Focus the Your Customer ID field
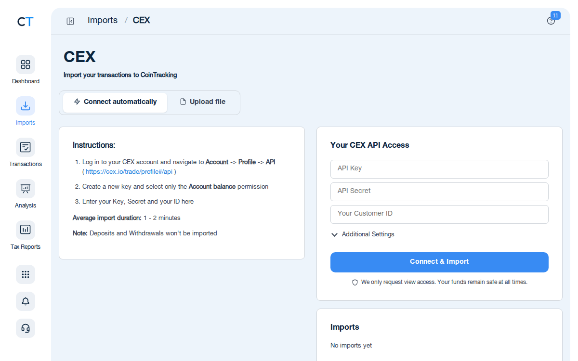 tap(439, 214)
